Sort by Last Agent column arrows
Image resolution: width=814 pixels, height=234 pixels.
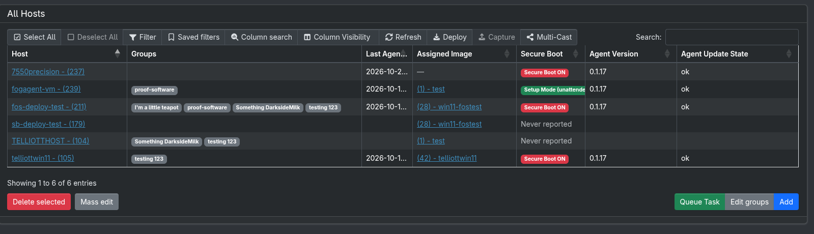(404, 53)
